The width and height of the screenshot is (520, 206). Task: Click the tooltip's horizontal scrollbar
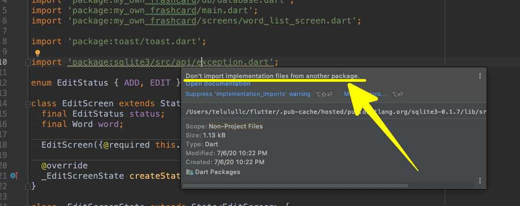click(x=295, y=186)
